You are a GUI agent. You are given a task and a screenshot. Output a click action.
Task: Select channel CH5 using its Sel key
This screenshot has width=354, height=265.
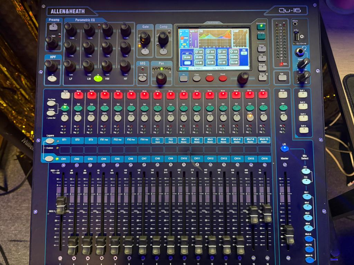coord(118,108)
